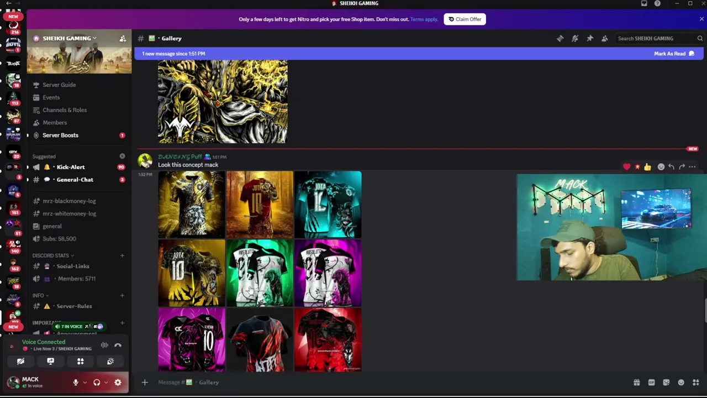Click the MACK user avatar
Screen dimensions: 707x398
tap(13, 383)
